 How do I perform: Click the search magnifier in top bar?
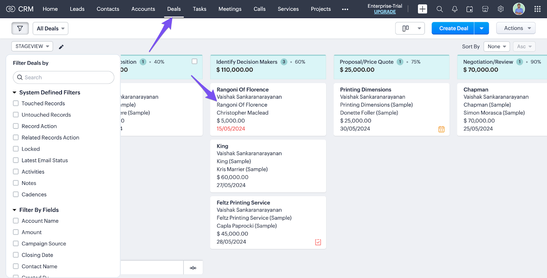[440, 9]
